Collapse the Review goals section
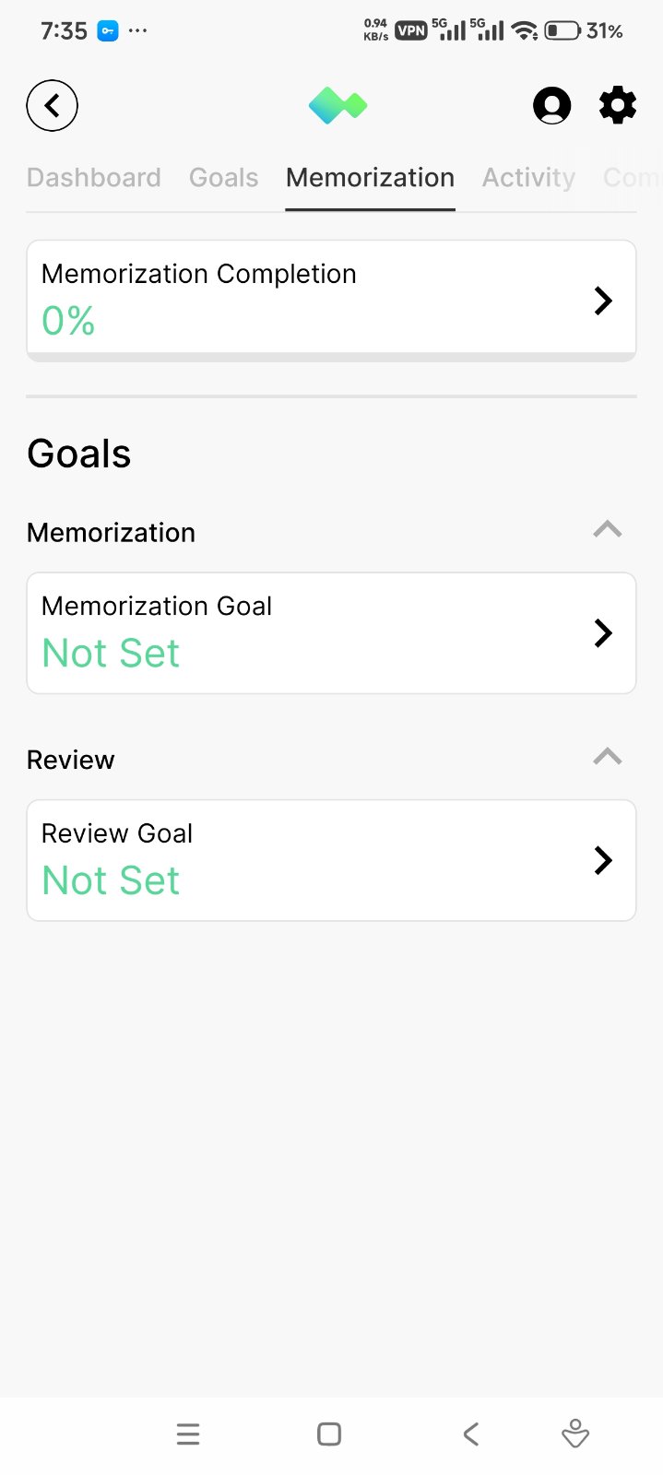Image resolution: width=663 pixels, height=1475 pixels. click(607, 758)
